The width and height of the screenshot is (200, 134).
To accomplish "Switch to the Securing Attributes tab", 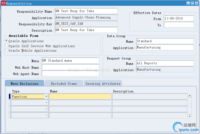I will point(103,83).
